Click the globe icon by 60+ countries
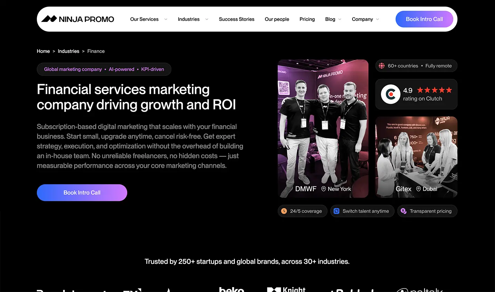 pyautogui.click(x=382, y=66)
